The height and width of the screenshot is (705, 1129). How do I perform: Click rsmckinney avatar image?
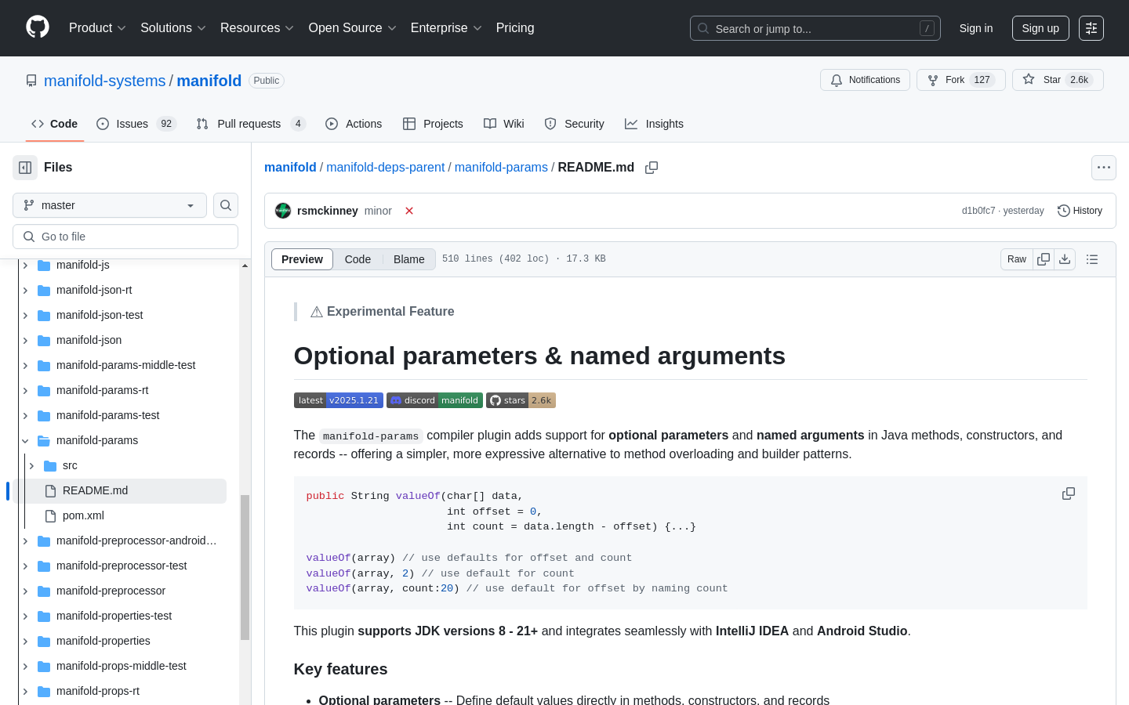pos(283,211)
